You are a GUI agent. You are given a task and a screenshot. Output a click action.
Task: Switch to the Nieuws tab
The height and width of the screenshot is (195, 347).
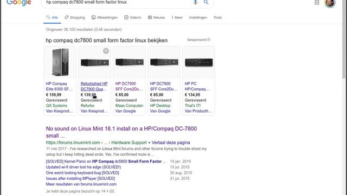tap(157, 17)
